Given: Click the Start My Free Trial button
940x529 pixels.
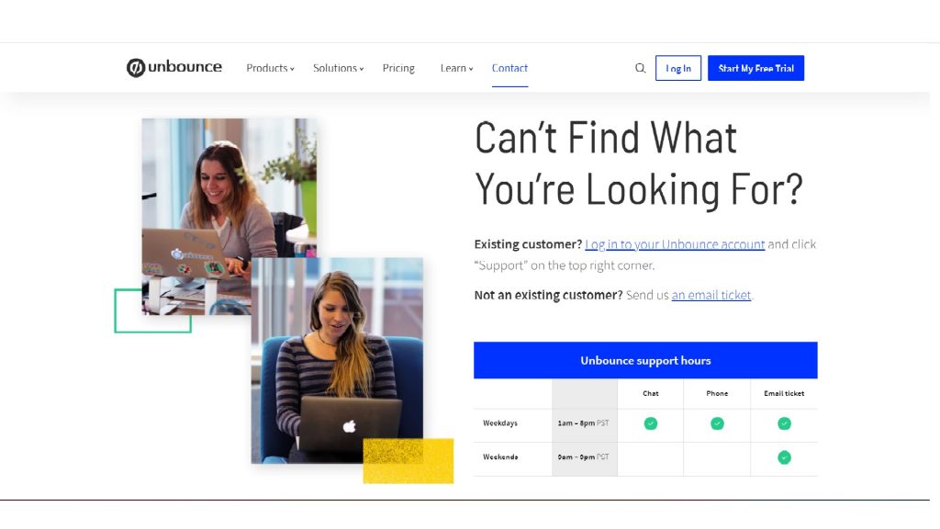Looking at the screenshot, I should (755, 68).
